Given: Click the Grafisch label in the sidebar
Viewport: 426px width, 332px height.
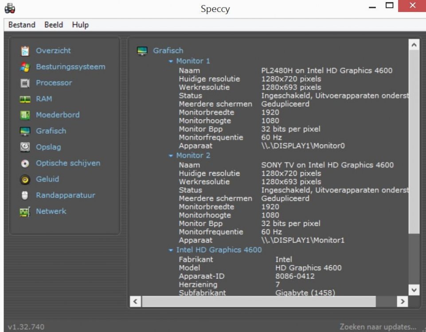Looking at the screenshot, I should (51, 131).
